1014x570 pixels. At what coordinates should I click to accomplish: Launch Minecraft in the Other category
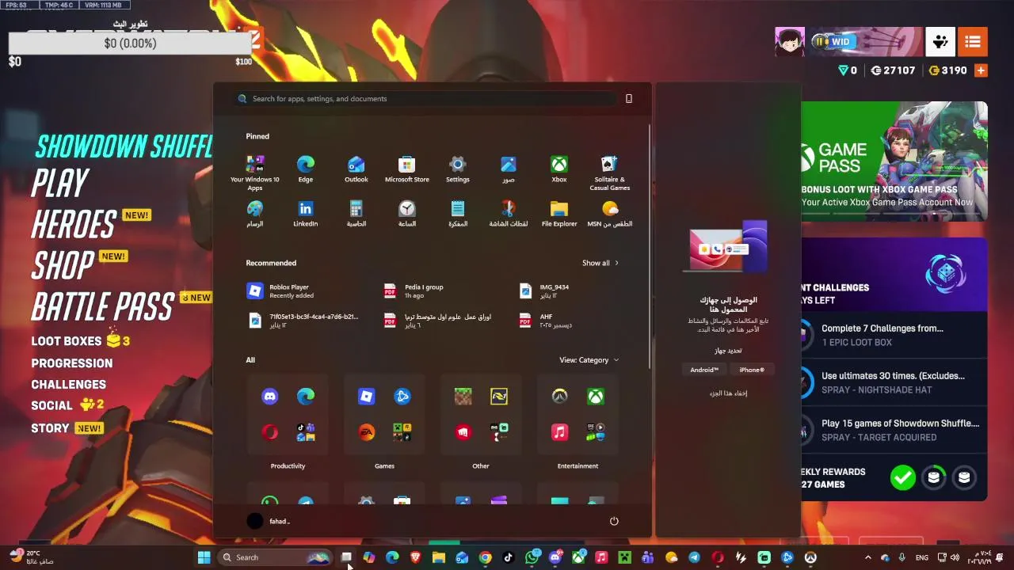(x=463, y=397)
